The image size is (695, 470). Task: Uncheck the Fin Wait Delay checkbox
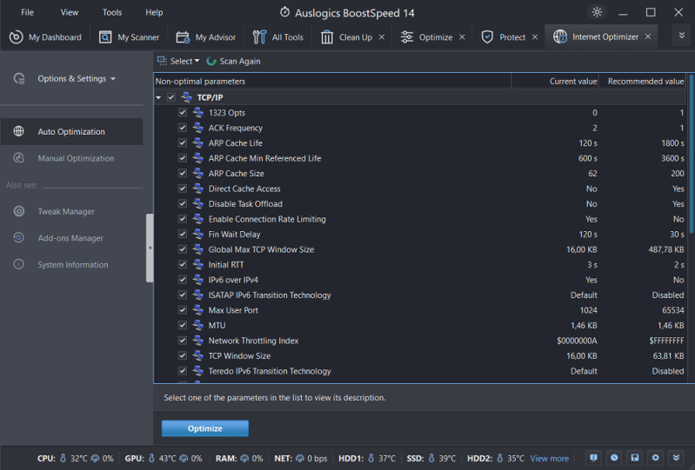click(182, 234)
